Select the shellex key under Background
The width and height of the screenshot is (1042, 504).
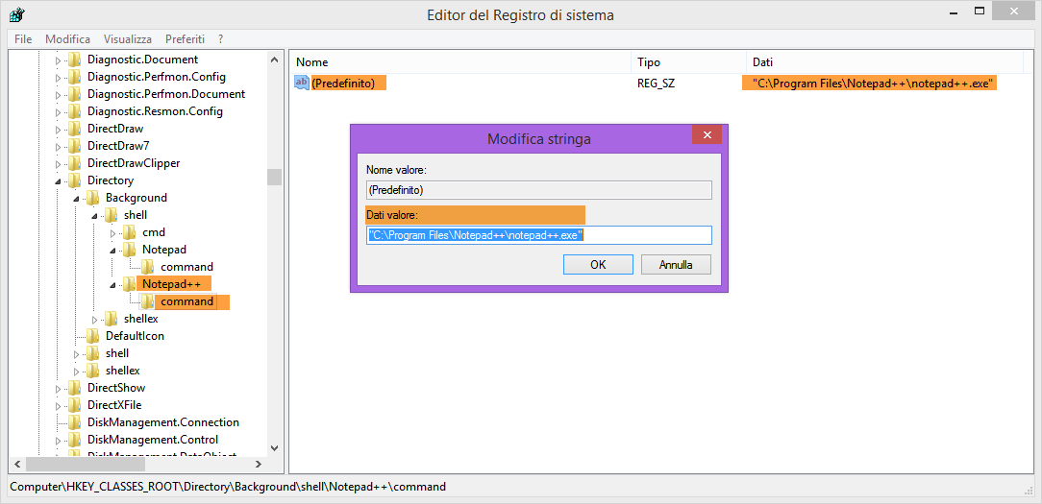click(141, 319)
